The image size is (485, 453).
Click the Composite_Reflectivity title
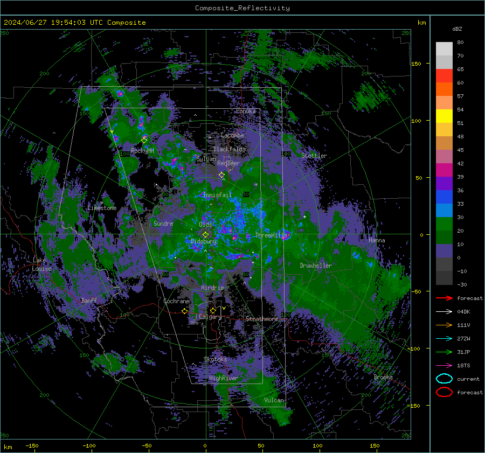pos(242,8)
